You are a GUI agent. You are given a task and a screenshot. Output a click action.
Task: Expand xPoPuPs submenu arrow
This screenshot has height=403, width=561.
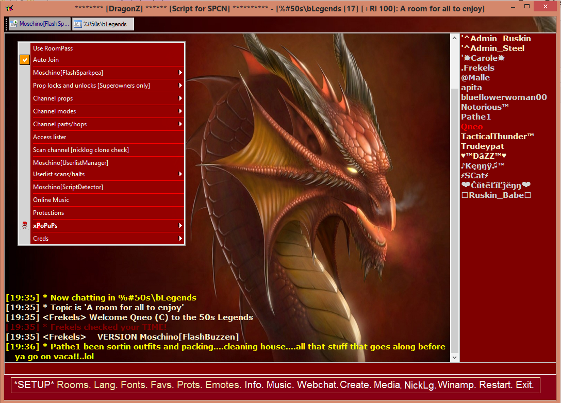pos(180,226)
